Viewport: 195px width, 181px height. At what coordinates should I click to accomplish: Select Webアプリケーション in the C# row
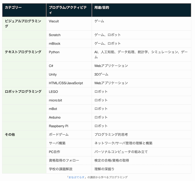click(141, 66)
